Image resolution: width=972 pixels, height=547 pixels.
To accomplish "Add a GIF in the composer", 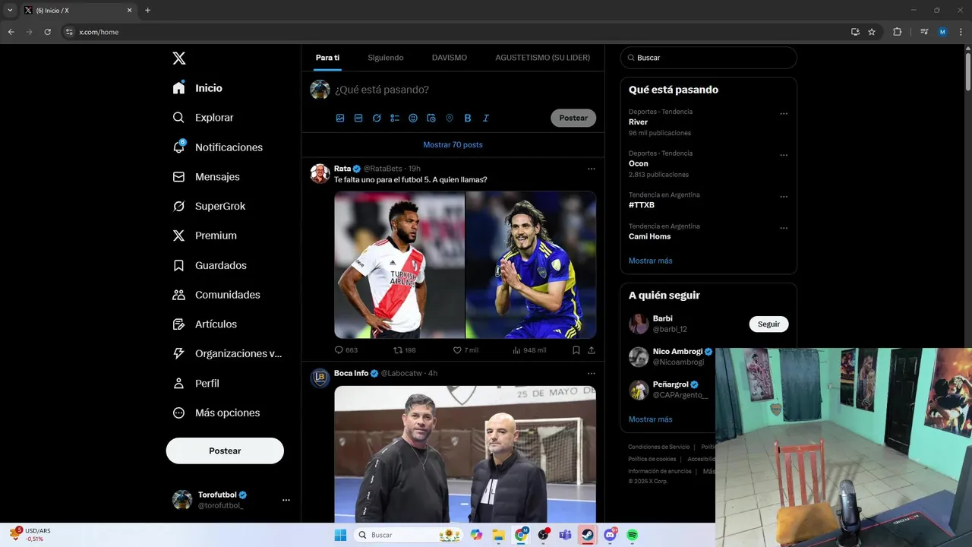I will tap(358, 119).
